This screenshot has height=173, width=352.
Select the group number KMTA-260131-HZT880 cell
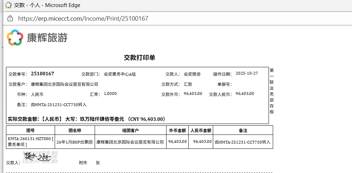click(31, 141)
